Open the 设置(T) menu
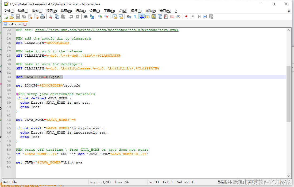The width and height of the screenshot is (294, 187). tap(95, 11)
